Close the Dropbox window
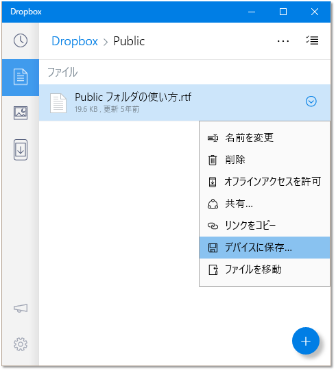The height and width of the screenshot is (371, 336). [x=315, y=12]
